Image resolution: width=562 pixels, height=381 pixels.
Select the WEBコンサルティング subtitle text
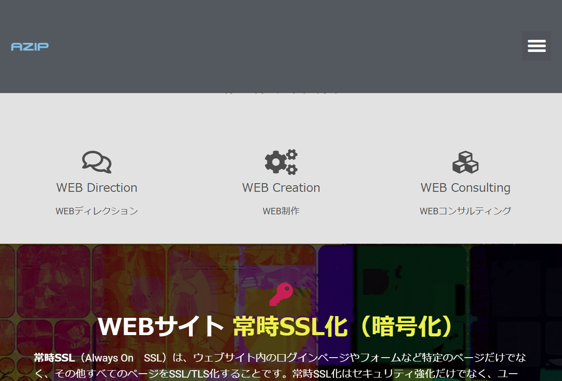tap(465, 211)
